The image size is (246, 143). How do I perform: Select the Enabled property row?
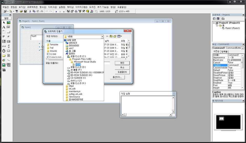pos(227,83)
